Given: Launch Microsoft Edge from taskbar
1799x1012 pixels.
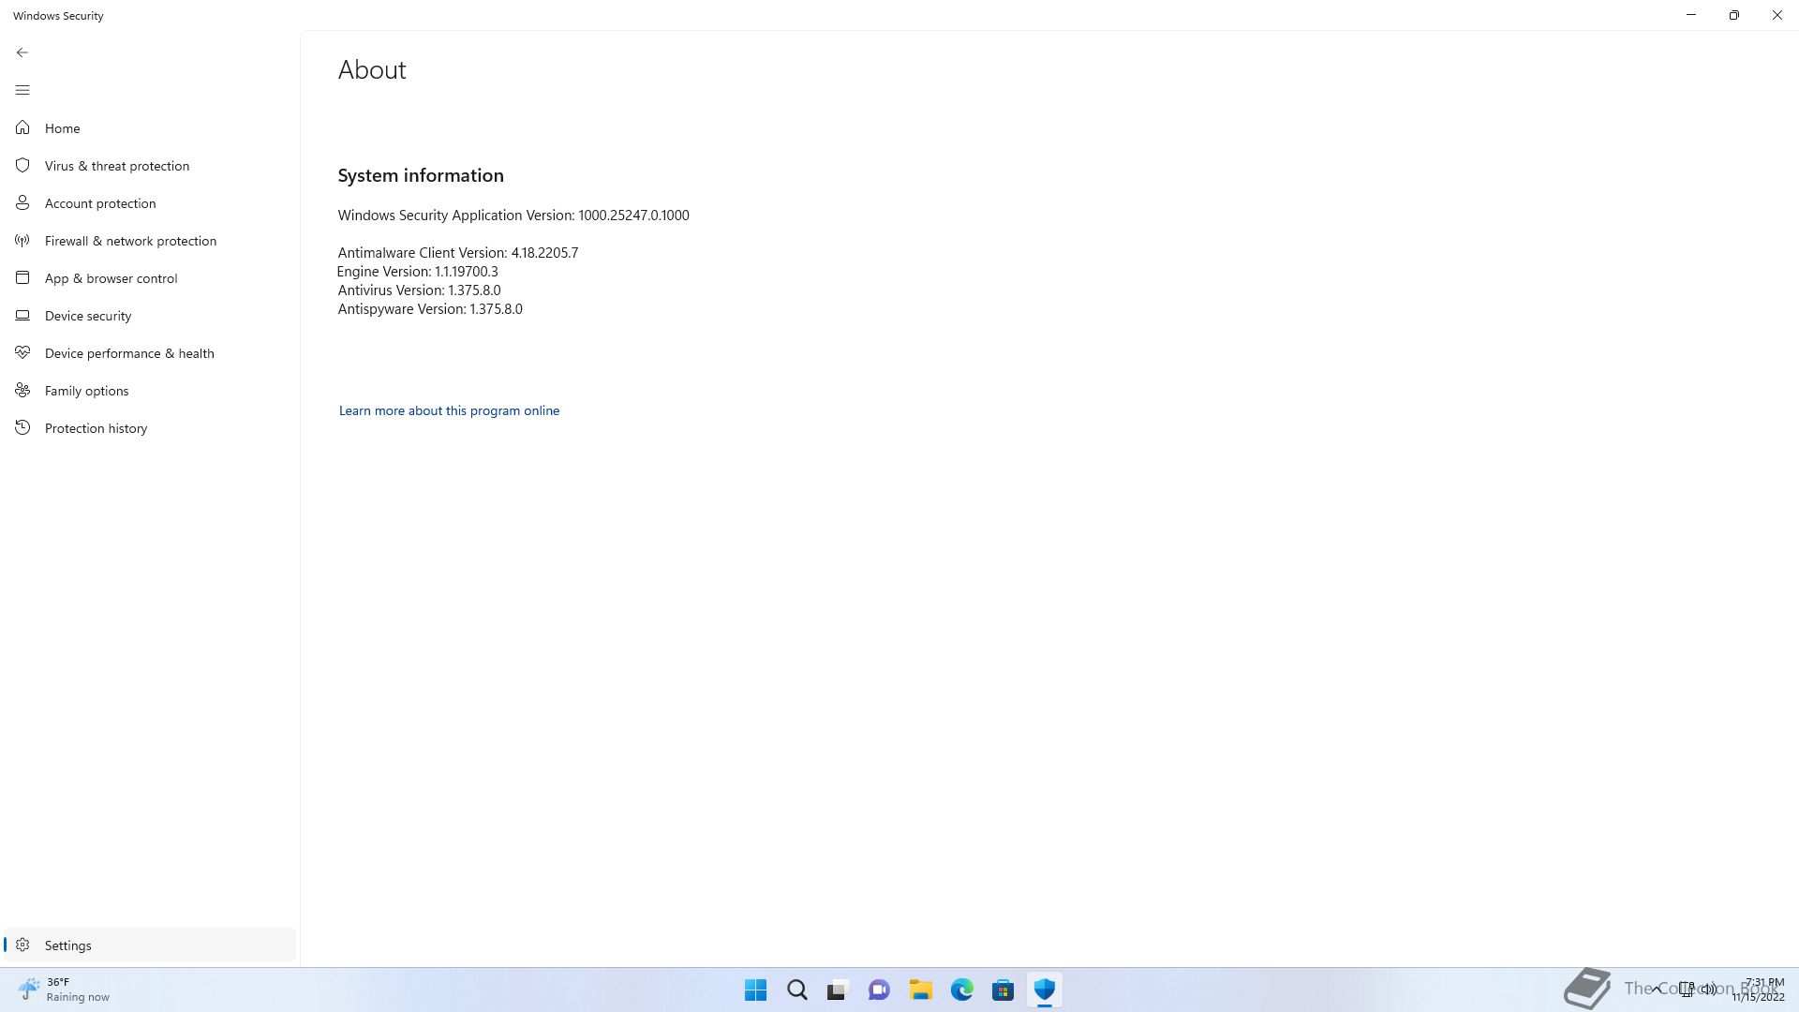Looking at the screenshot, I should pos(961,990).
